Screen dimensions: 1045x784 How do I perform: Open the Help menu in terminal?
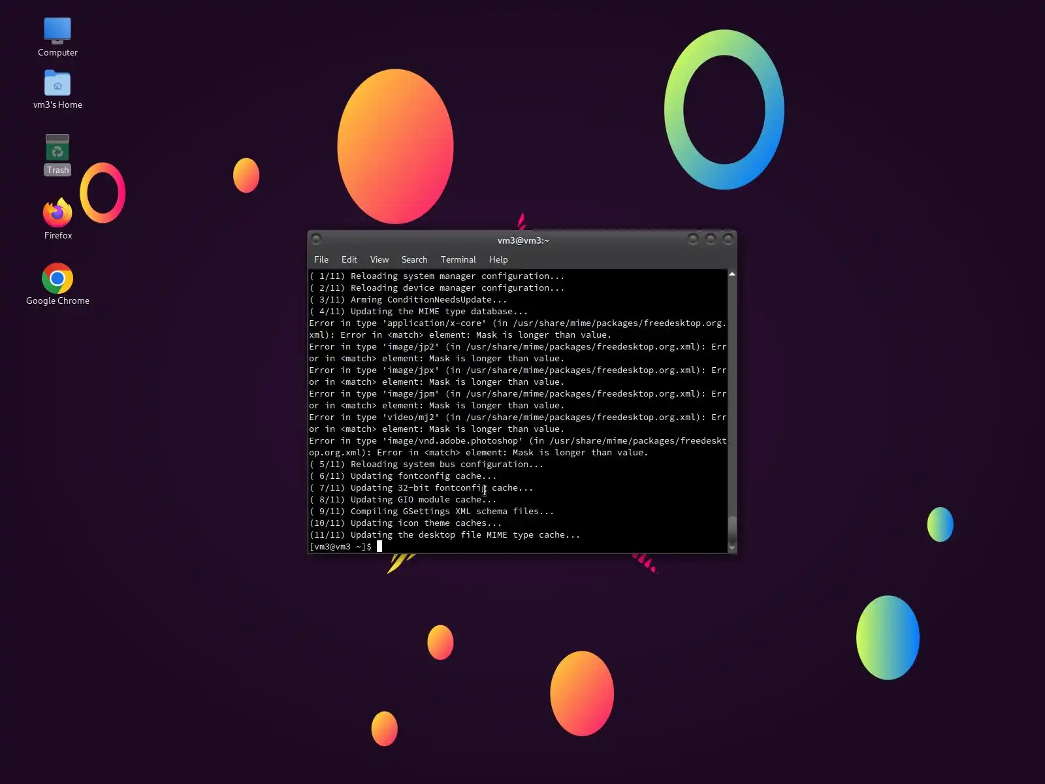point(498,259)
